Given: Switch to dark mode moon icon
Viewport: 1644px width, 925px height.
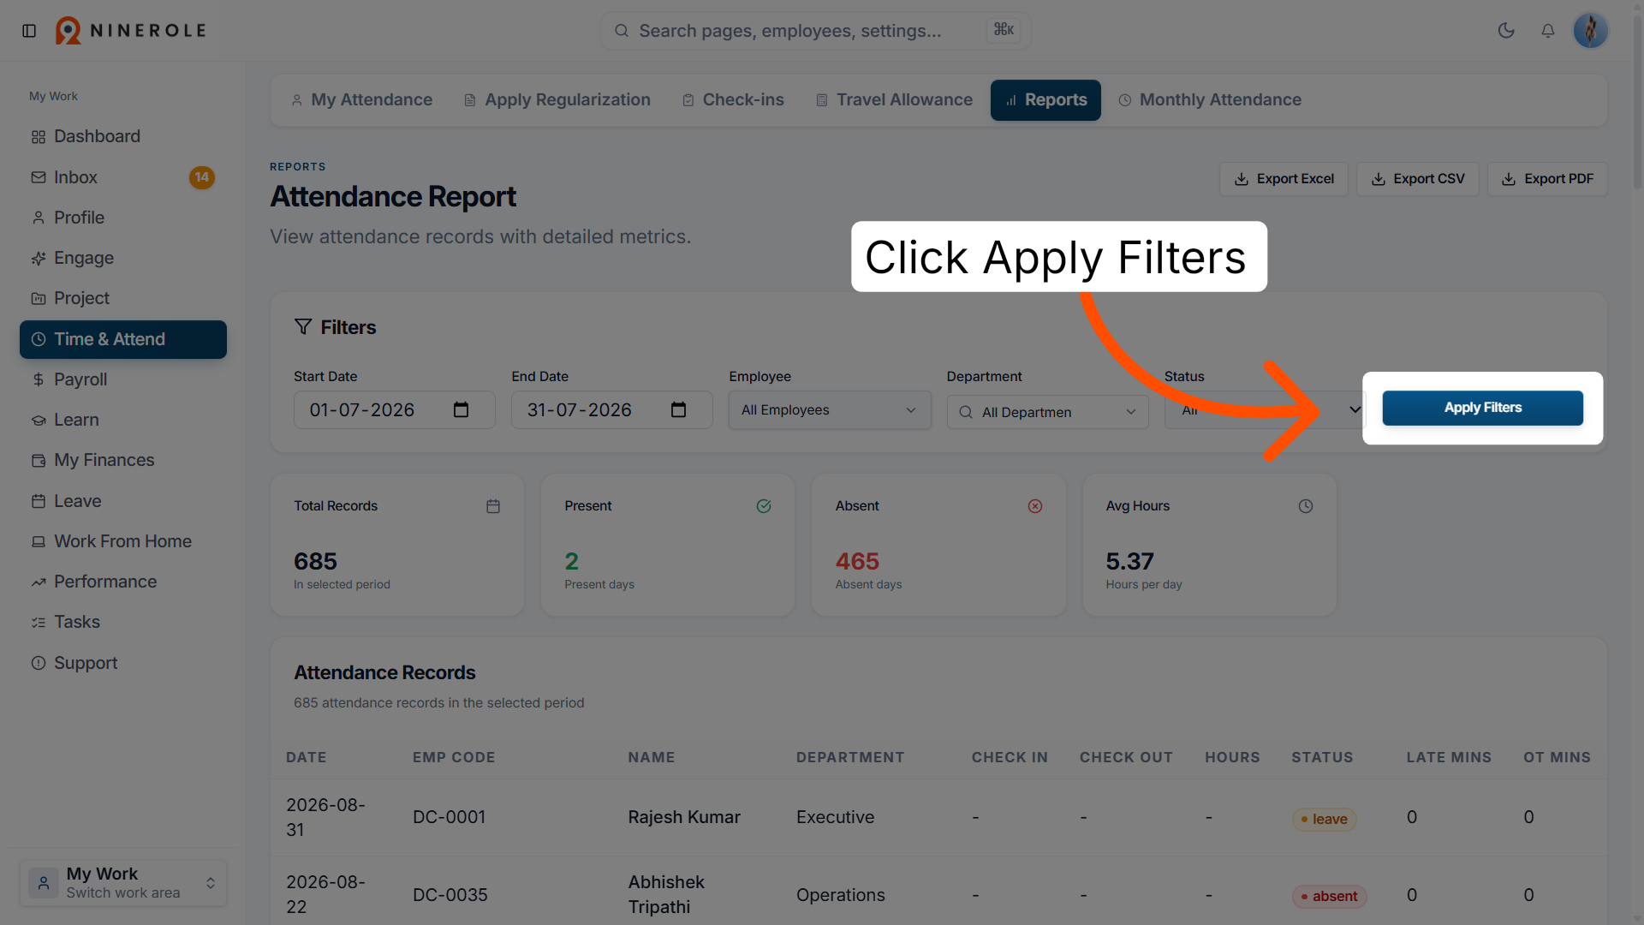Looking at the screenshot, I should [x=1506, y=31].
